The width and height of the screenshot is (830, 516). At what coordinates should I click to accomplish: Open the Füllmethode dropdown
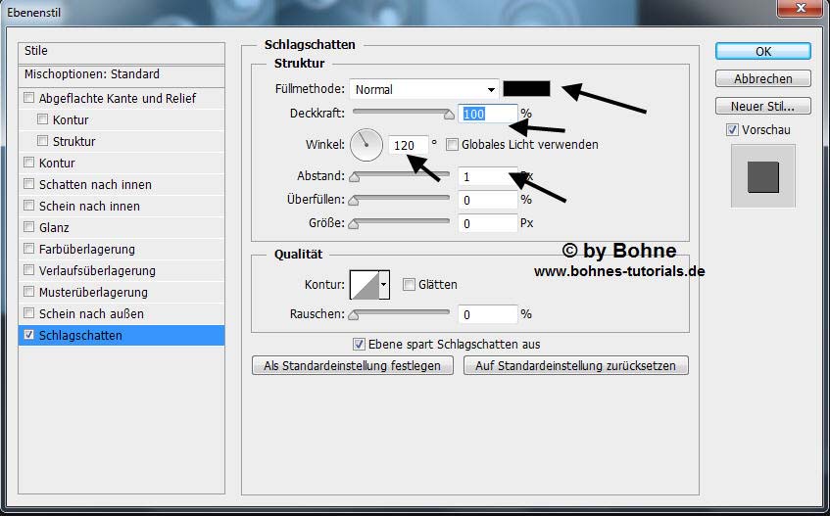tap(424, 89)
